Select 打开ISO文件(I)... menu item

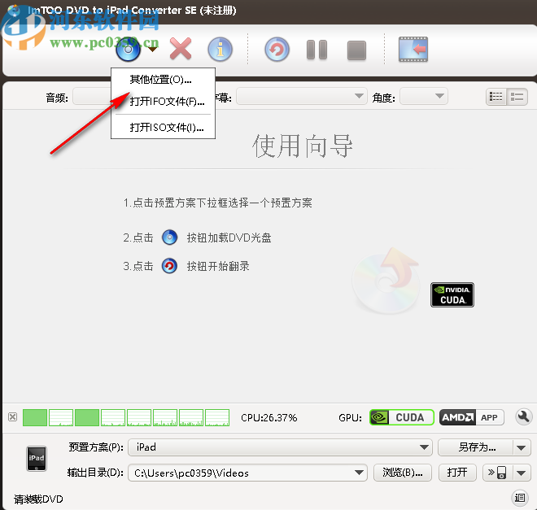(163, 128)
